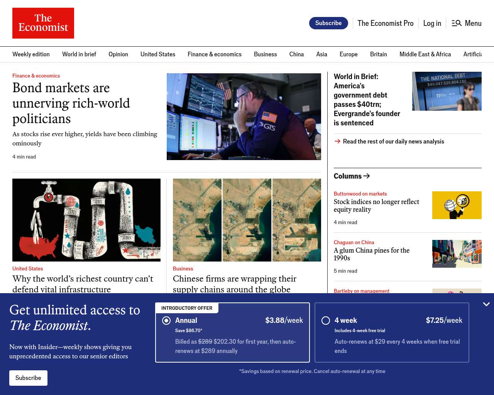Navigate to the Britain section
This screenshot has height=395, width=494.
[x=379, y=54]
